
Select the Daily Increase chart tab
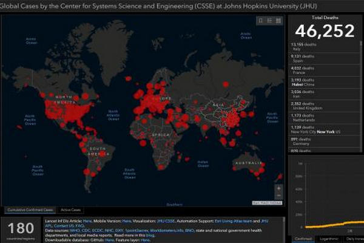(x=355, y=239)
